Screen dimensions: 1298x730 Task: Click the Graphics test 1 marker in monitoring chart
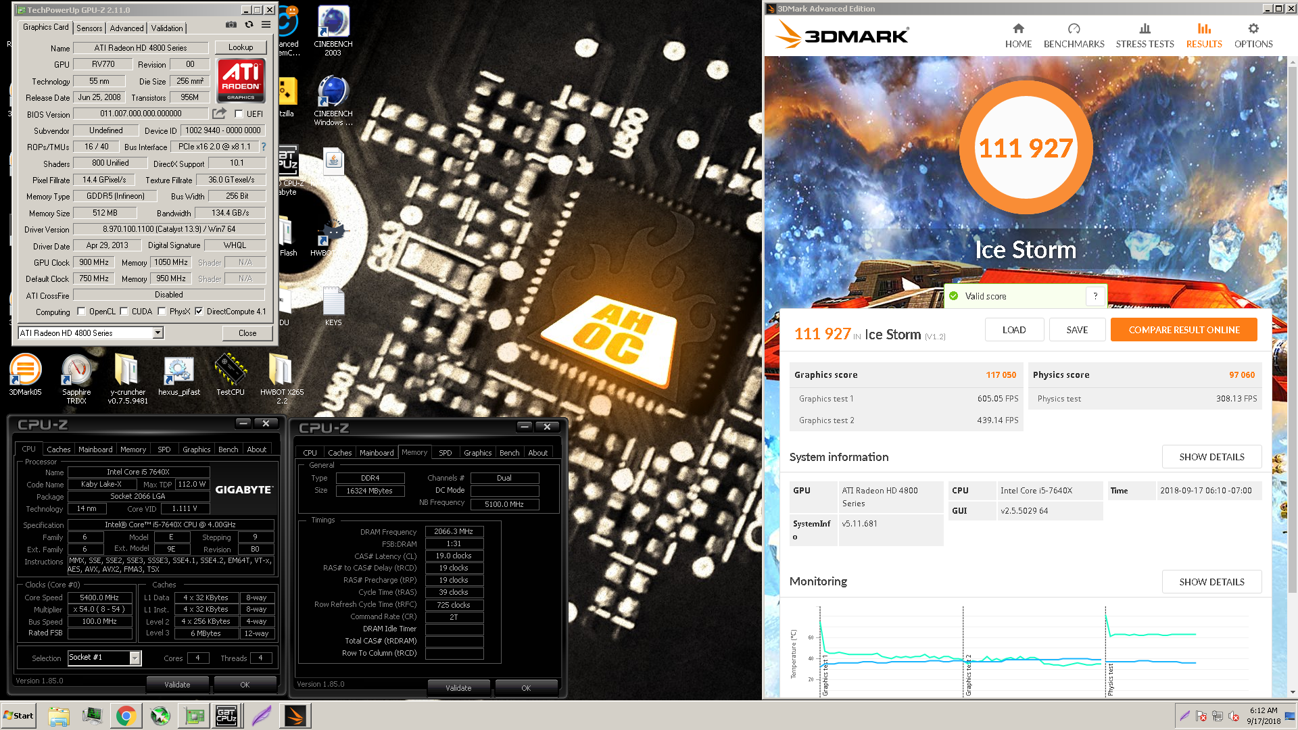pyautogui.click(x=825, y=676)
